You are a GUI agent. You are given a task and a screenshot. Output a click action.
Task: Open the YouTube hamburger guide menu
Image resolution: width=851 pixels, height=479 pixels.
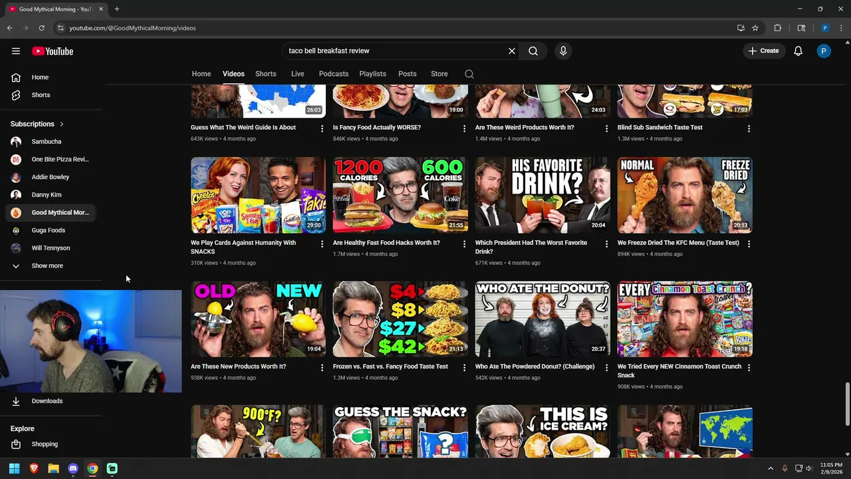click(x=16, y=51)
